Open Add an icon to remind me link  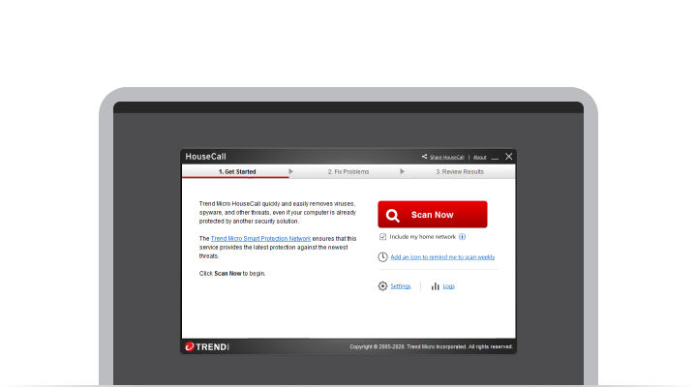coord(442,256)
